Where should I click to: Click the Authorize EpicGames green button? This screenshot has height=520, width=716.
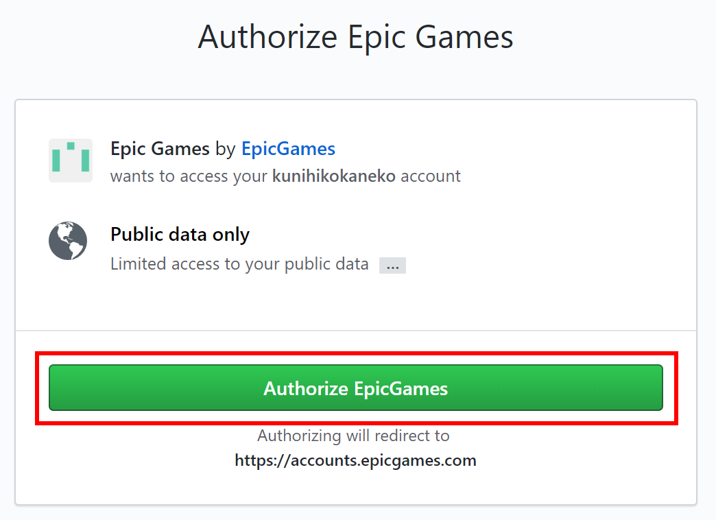tap(356, 388)
